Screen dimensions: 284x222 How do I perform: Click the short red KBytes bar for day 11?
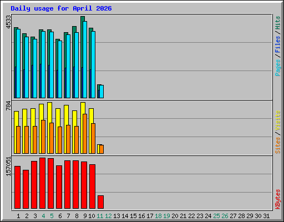point(100,202)
